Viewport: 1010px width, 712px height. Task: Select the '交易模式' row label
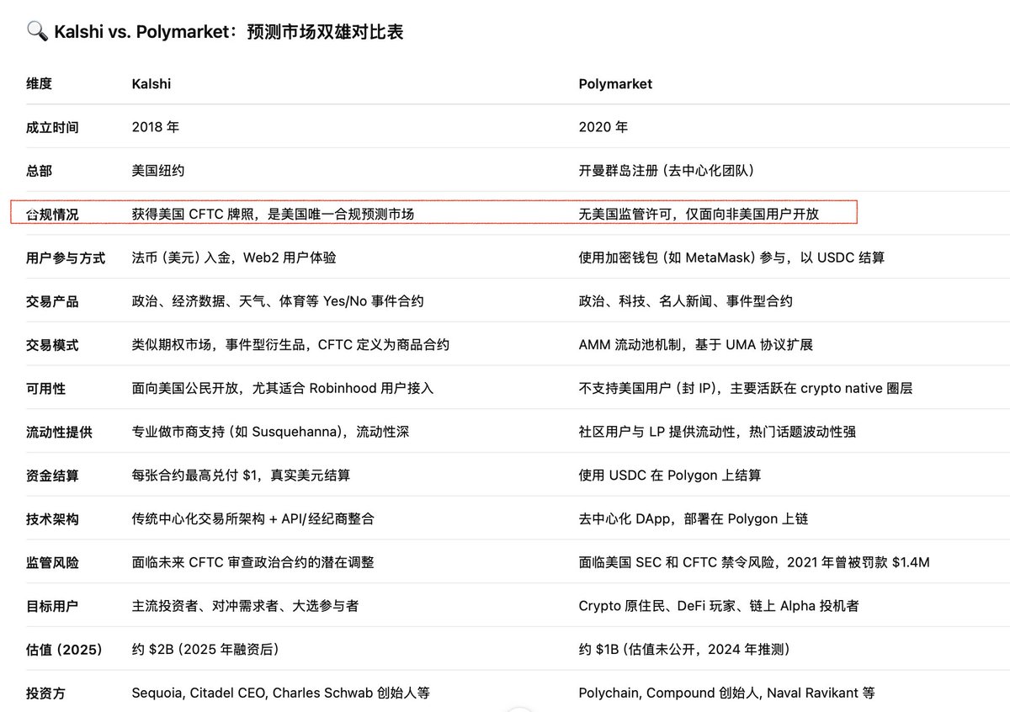pyautogui.click(x=52, y=345)
